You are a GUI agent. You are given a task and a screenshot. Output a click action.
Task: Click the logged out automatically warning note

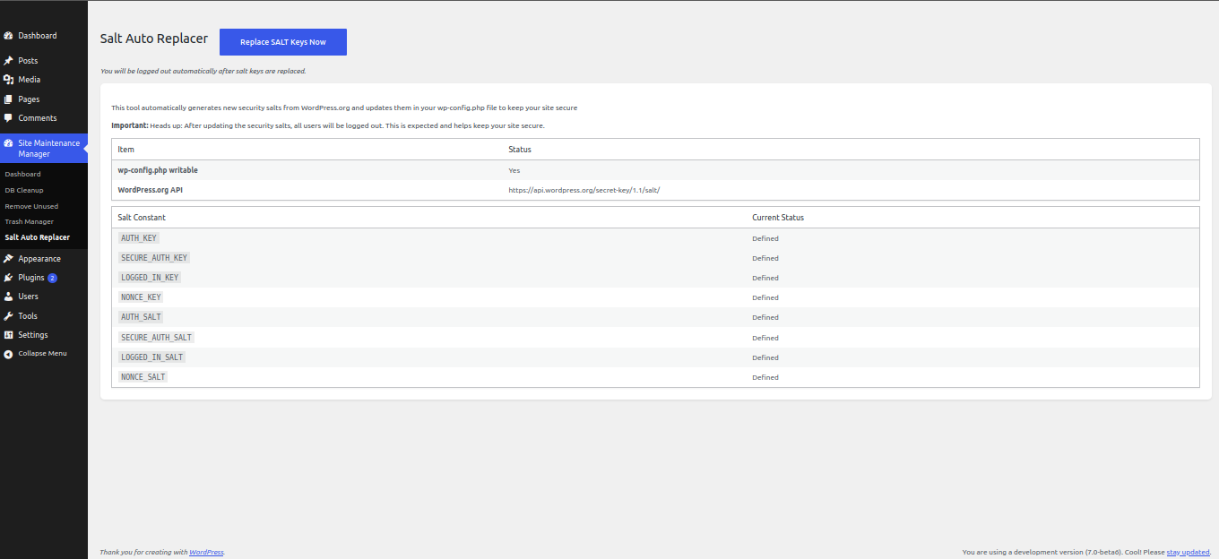click(203, 71)
